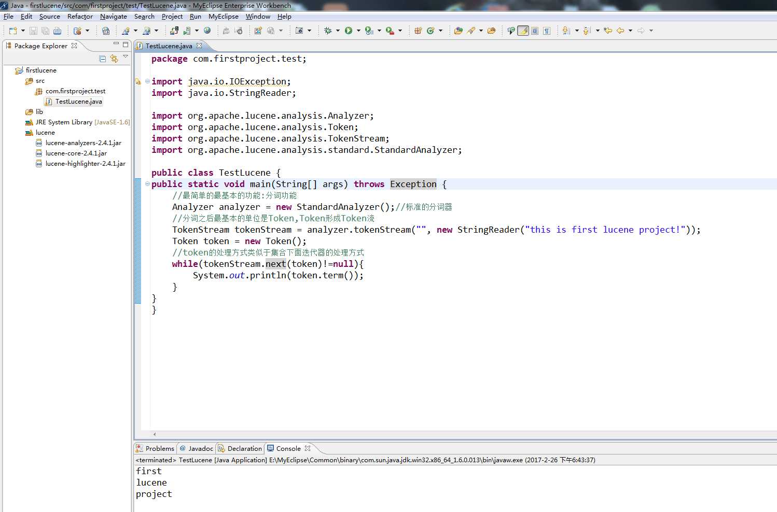This screenshot has height=512, width=777.
Task: Switch to the Declaration tab
Action: pyautogui.click(x=240, y=448)
